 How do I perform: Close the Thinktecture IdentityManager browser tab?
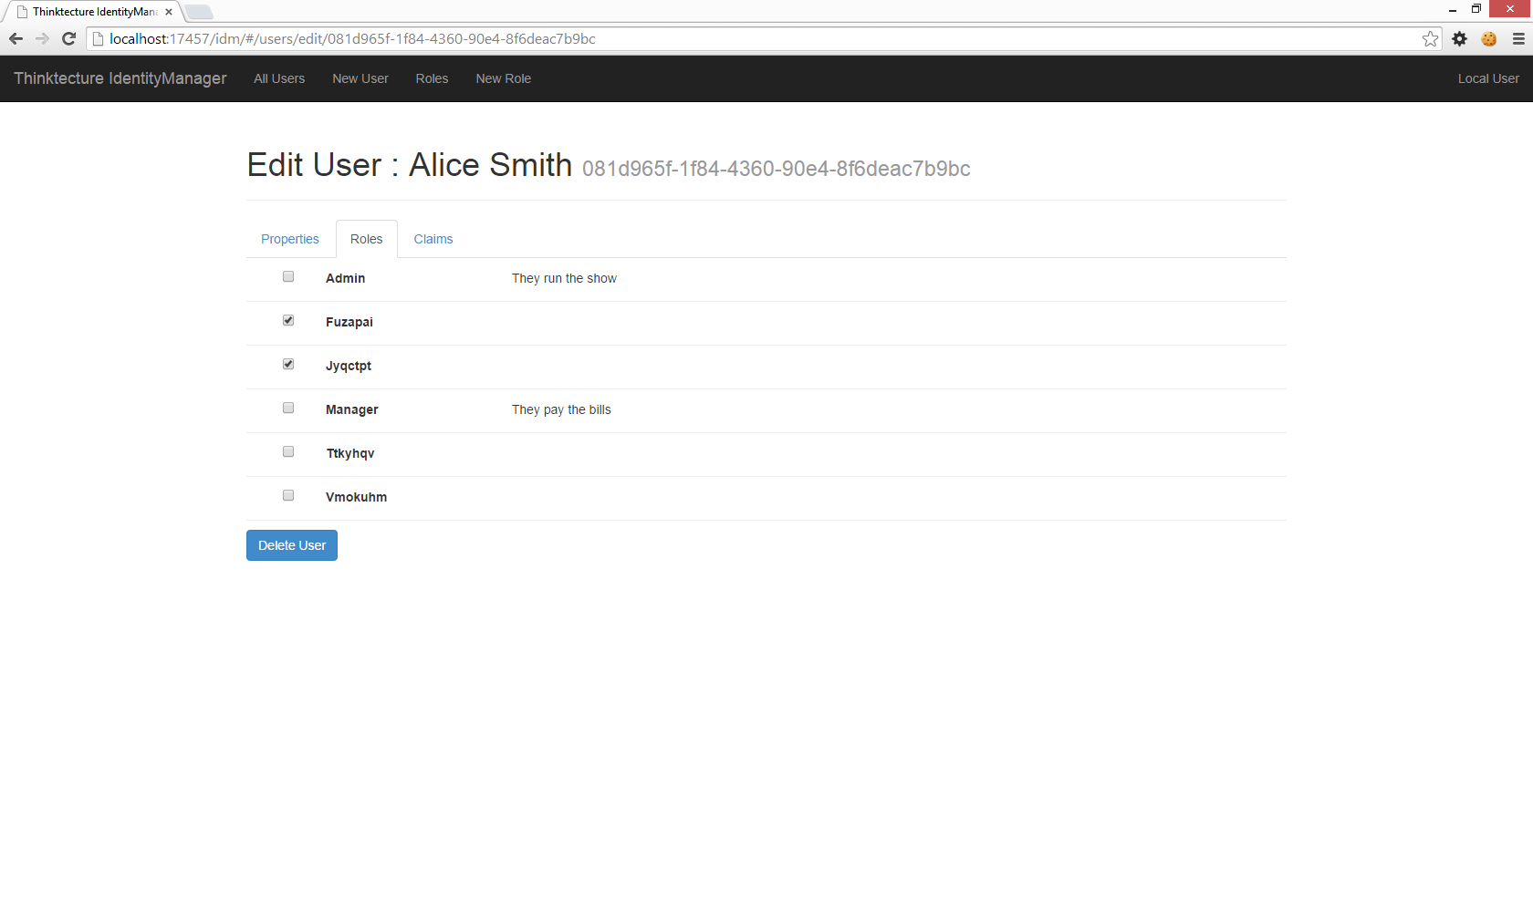click(169, 12)
